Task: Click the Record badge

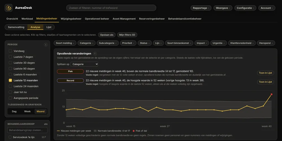Action: click(70, 81)
